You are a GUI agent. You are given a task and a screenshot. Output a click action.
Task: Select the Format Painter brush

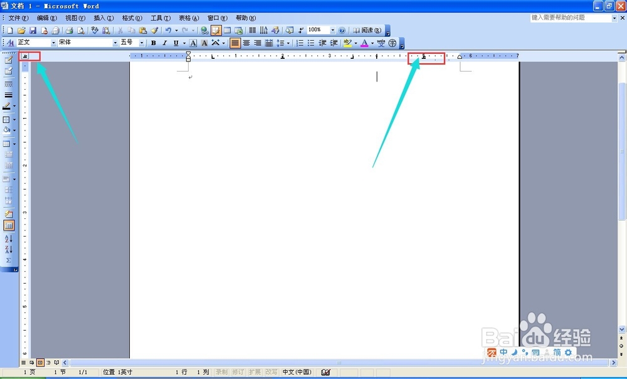pos(154,30)
